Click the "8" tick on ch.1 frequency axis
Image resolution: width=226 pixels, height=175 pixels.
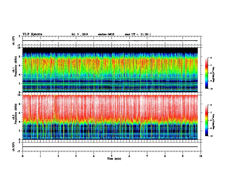coord(20,57)
